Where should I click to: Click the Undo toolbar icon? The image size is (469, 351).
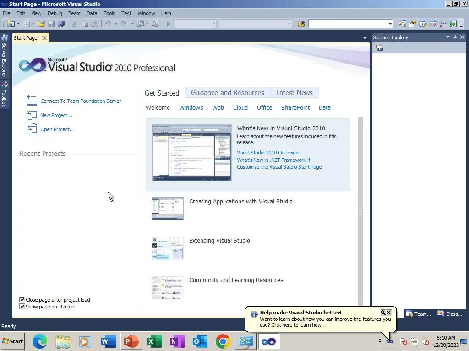[x=108, y=24]
